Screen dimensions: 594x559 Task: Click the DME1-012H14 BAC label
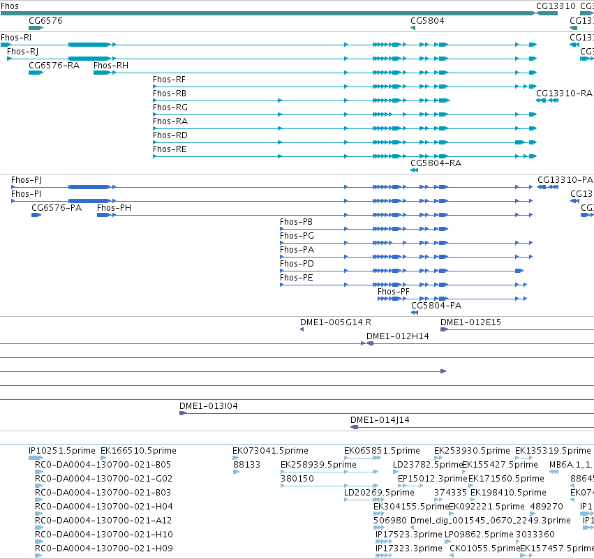[x=397, y=336]
